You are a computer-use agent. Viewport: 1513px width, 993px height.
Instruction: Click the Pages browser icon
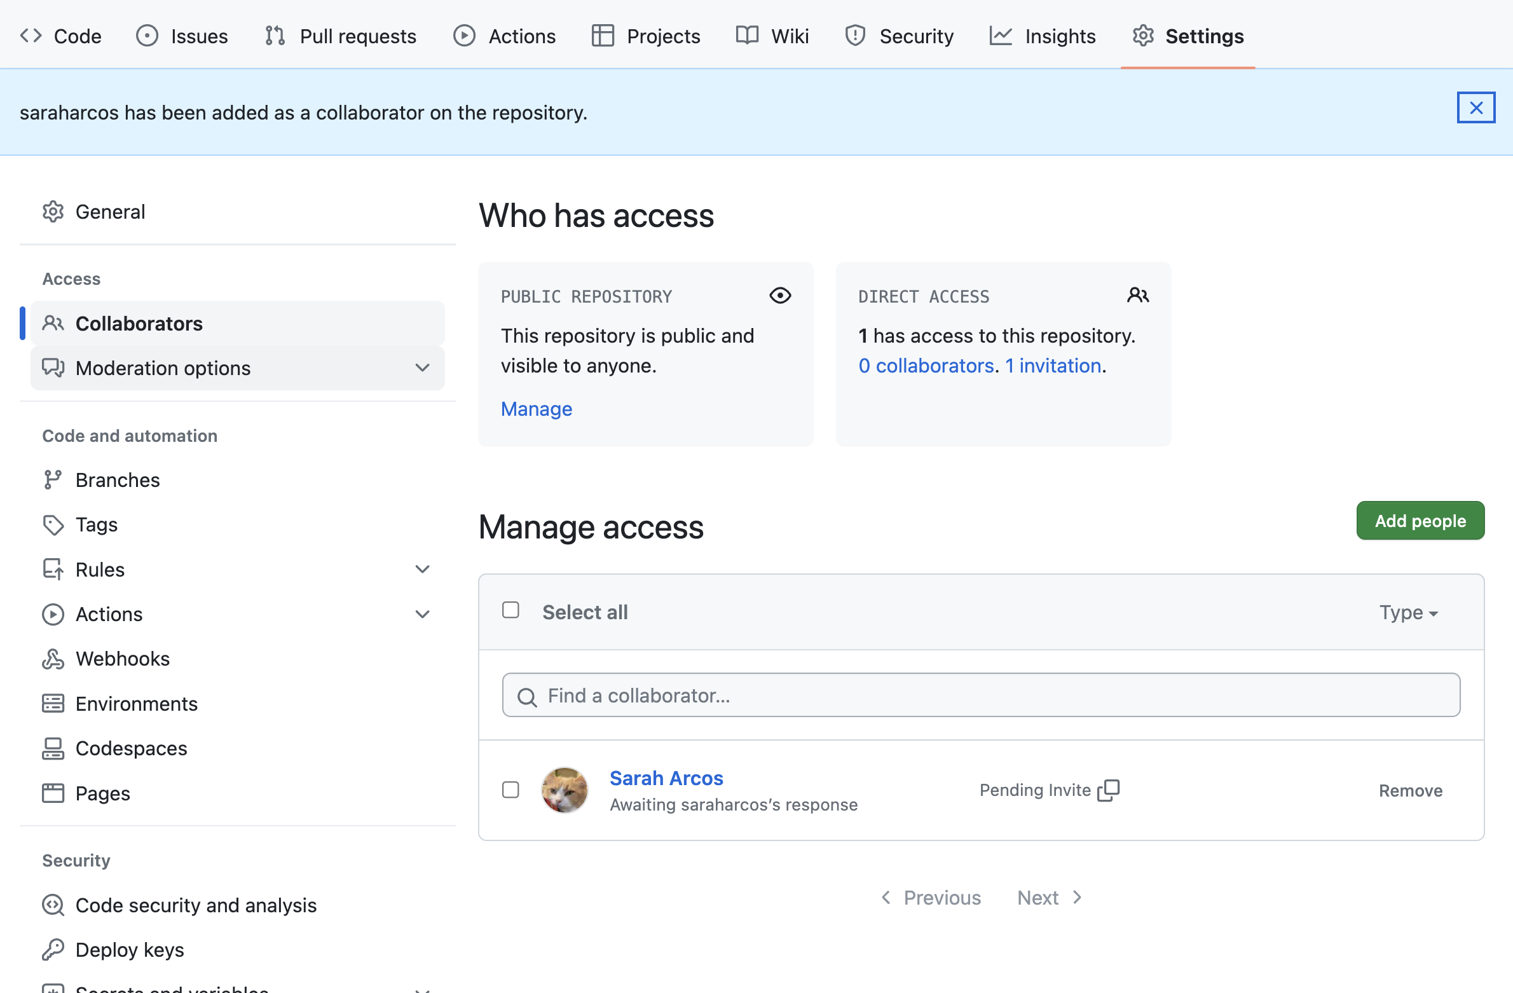(x=53, y=793)
